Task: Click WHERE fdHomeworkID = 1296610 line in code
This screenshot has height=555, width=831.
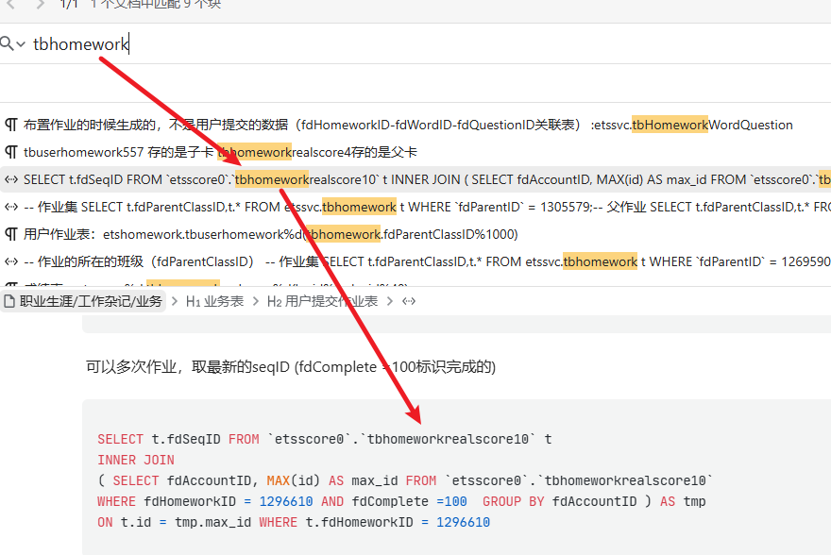Action: tap(401, 501)
